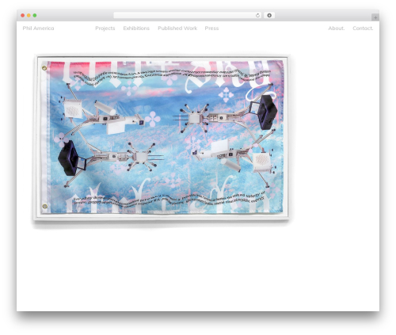
Task: Visit the About page
Action: [337, 29]
